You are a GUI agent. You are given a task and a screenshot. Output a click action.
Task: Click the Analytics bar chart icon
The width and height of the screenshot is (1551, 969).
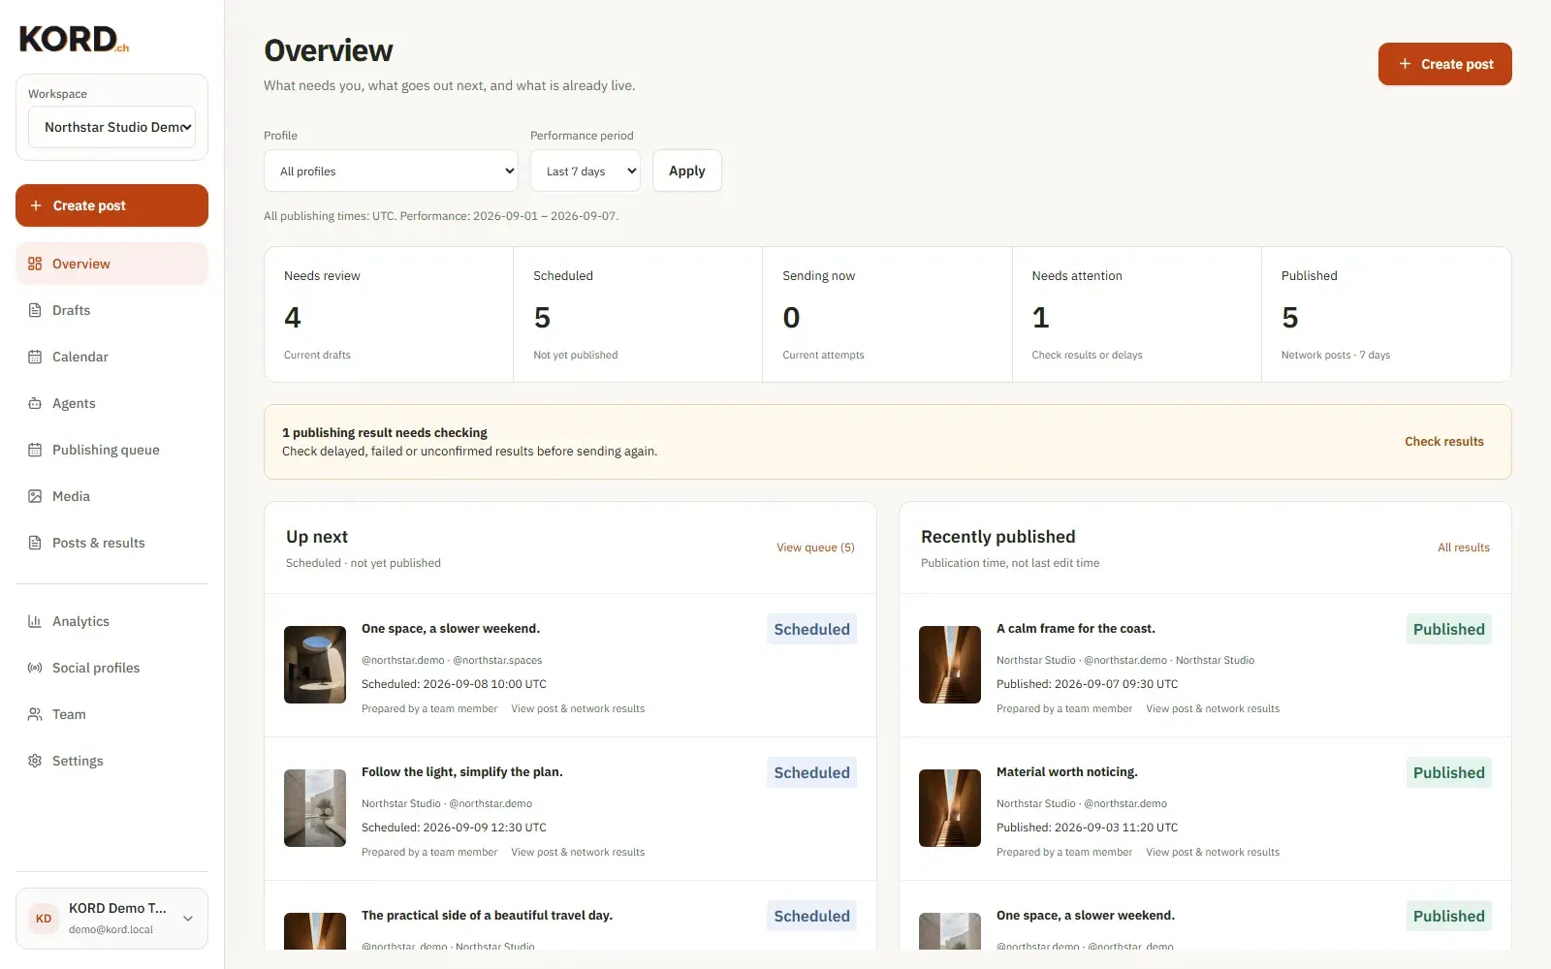click(x=35, y=621)
